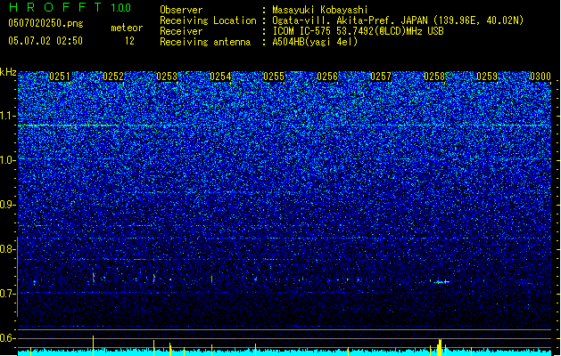This screenshot has height=356, width=561.
Task: Click the 0253 time marker
Action: (167, 77)
